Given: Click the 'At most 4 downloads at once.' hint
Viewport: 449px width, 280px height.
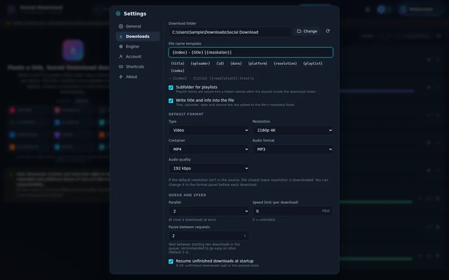Looking at the screenshot, I should (193, 220).
